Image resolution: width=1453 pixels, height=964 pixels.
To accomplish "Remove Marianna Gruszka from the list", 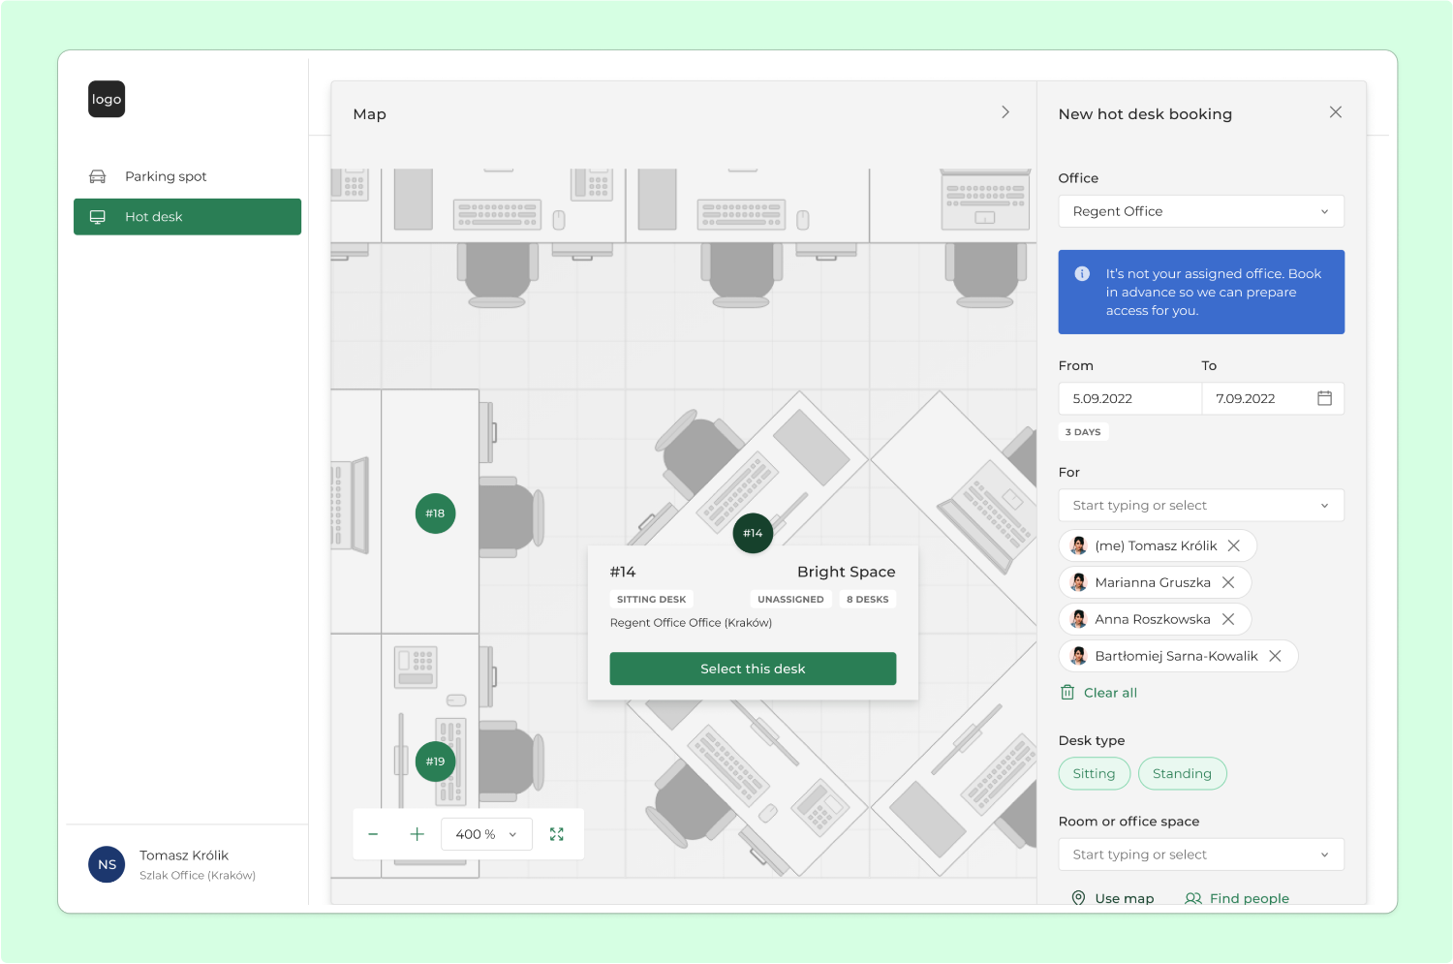I will 1228,582.
